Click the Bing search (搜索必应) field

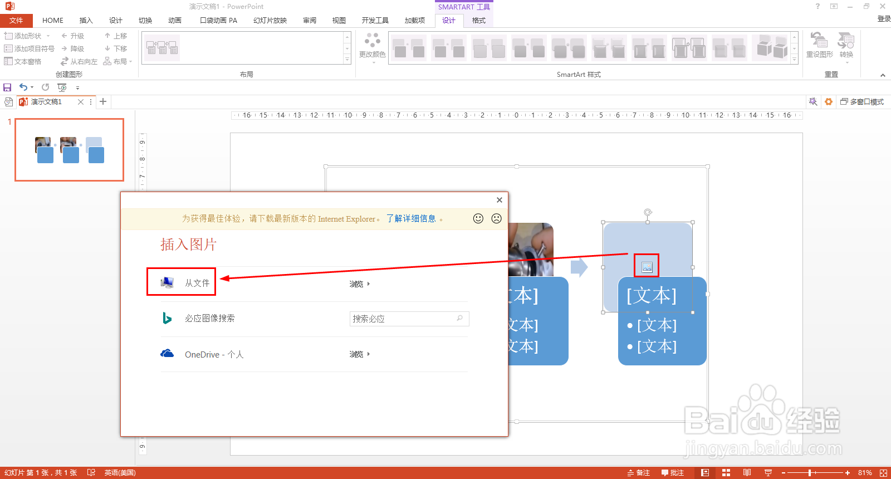409,319
